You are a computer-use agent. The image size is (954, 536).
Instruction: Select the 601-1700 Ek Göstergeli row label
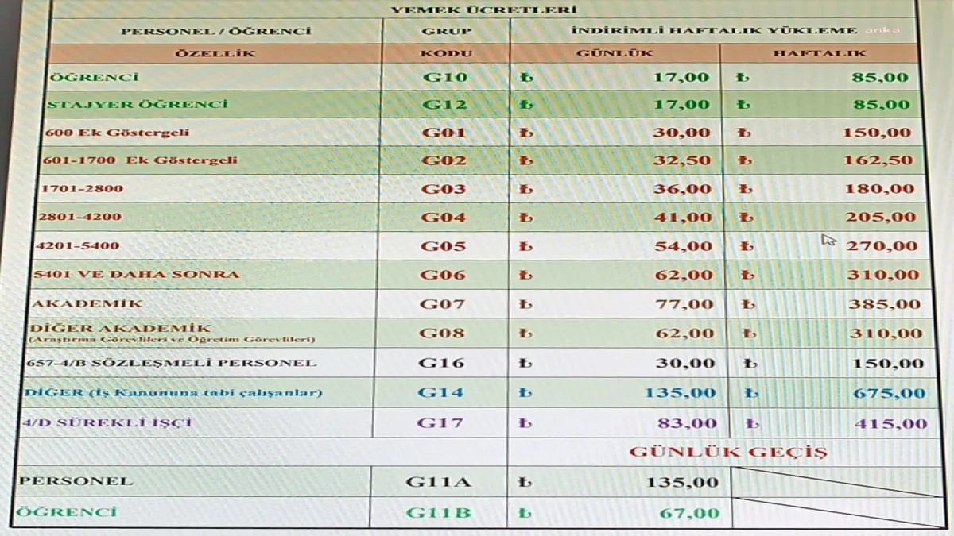click(141, 160)
